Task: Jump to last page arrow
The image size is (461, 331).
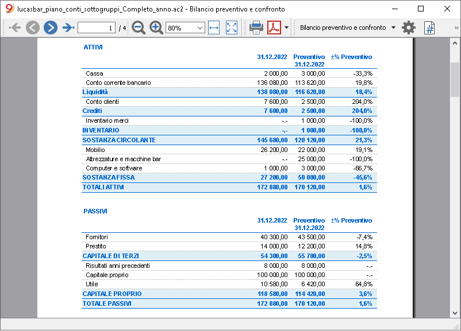Action: pyautogui.click(x=68, y=28)
